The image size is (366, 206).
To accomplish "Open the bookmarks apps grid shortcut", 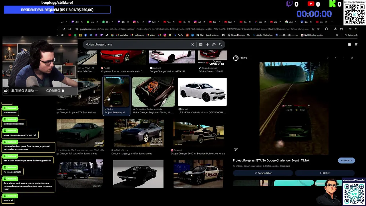I will pos(62,35).
